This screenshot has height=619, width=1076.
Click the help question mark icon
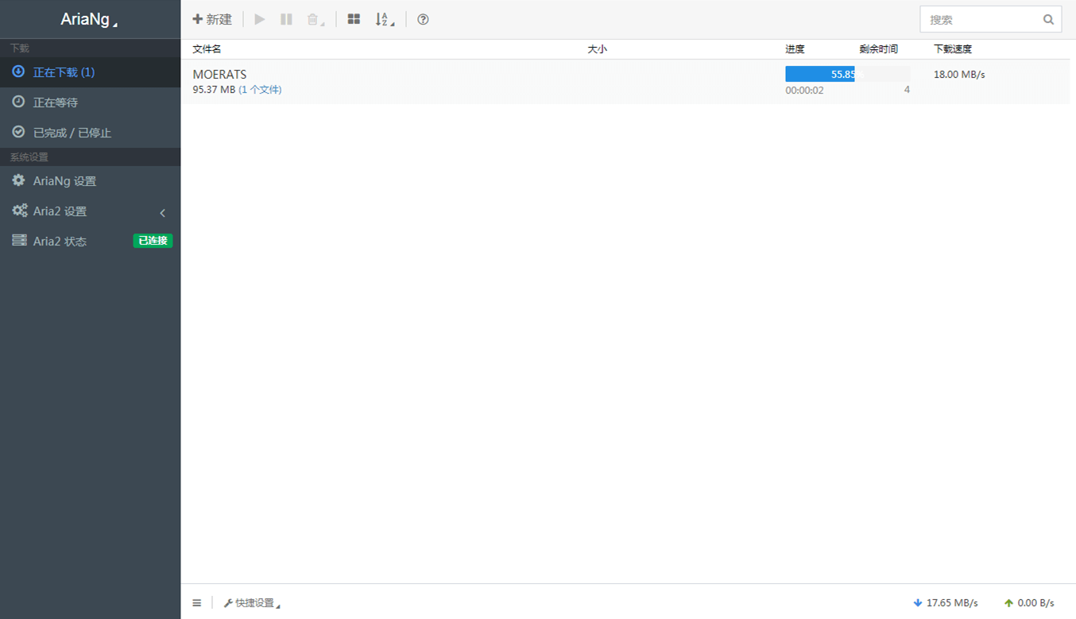click(423, 19)
